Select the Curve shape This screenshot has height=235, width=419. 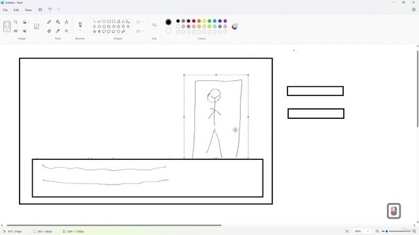99,22
